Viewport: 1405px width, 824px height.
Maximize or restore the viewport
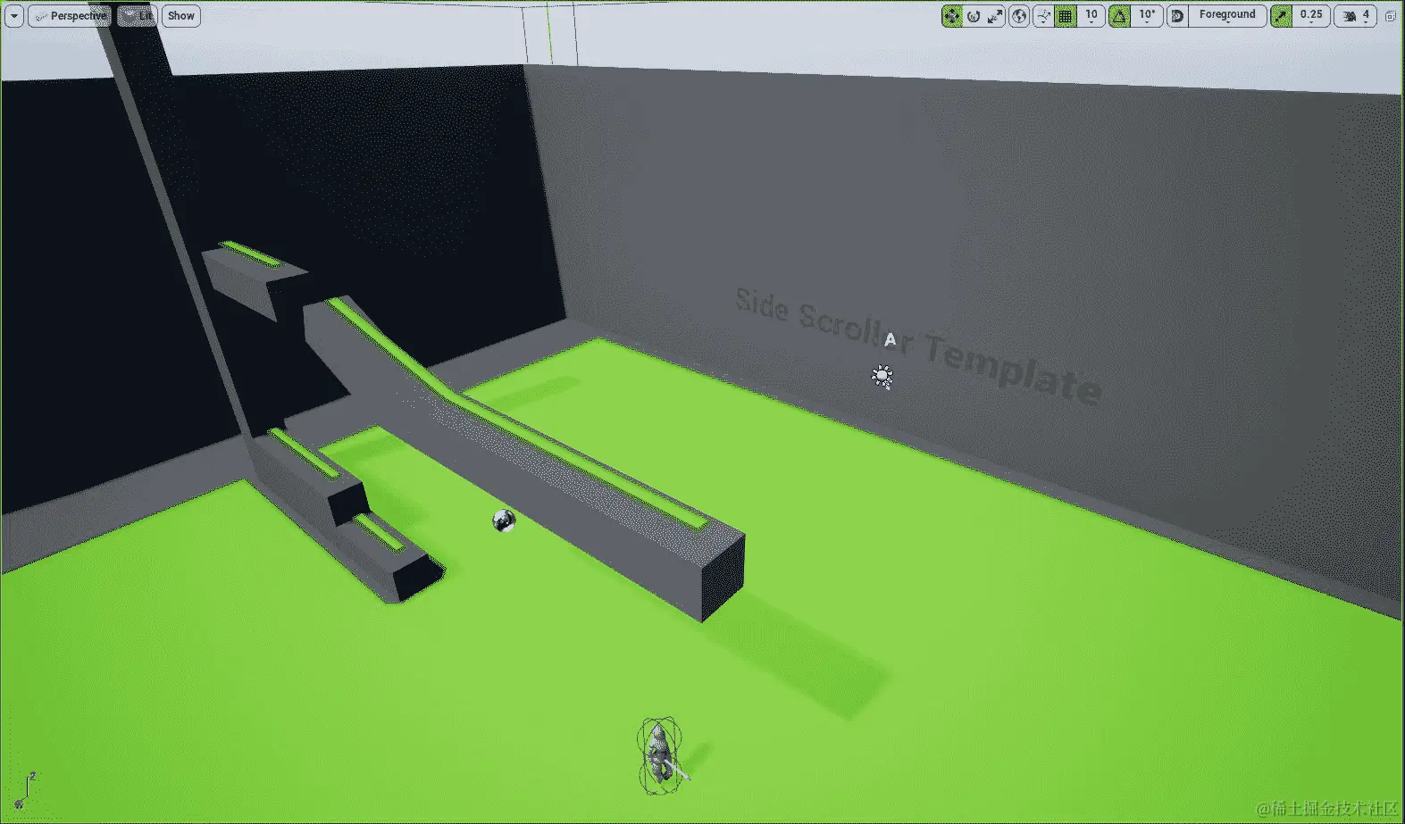(1391, 16)
